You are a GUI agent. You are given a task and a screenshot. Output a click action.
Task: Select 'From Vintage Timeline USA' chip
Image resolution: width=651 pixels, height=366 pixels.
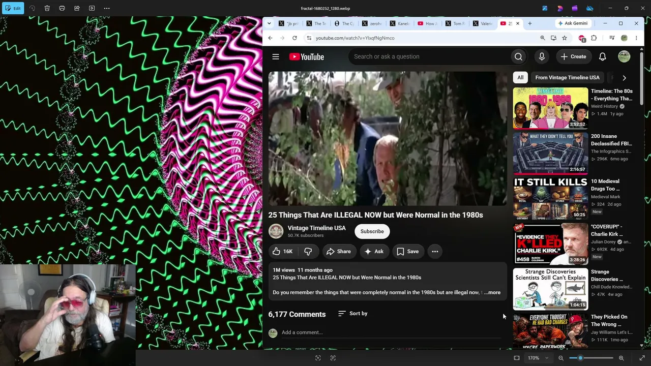[x=567, y=78]
